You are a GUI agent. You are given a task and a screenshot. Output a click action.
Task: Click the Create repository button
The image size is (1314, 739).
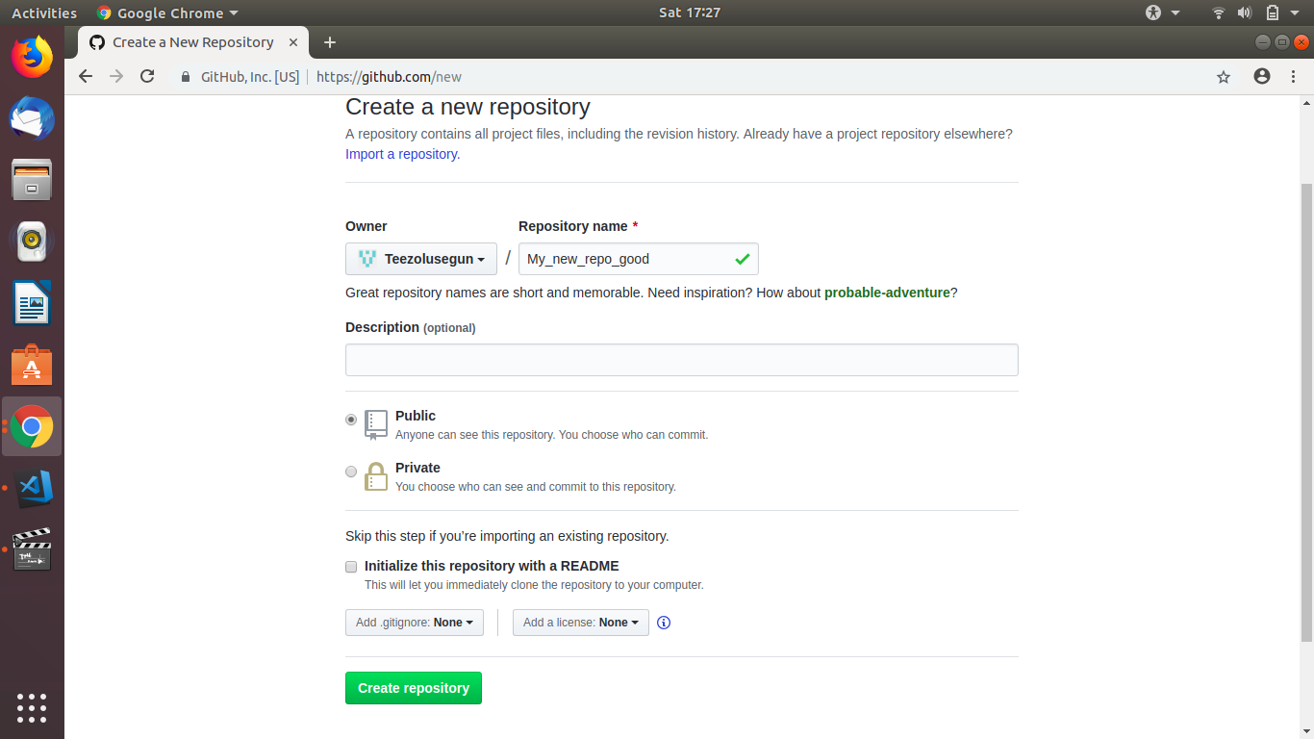coord(413,688)
